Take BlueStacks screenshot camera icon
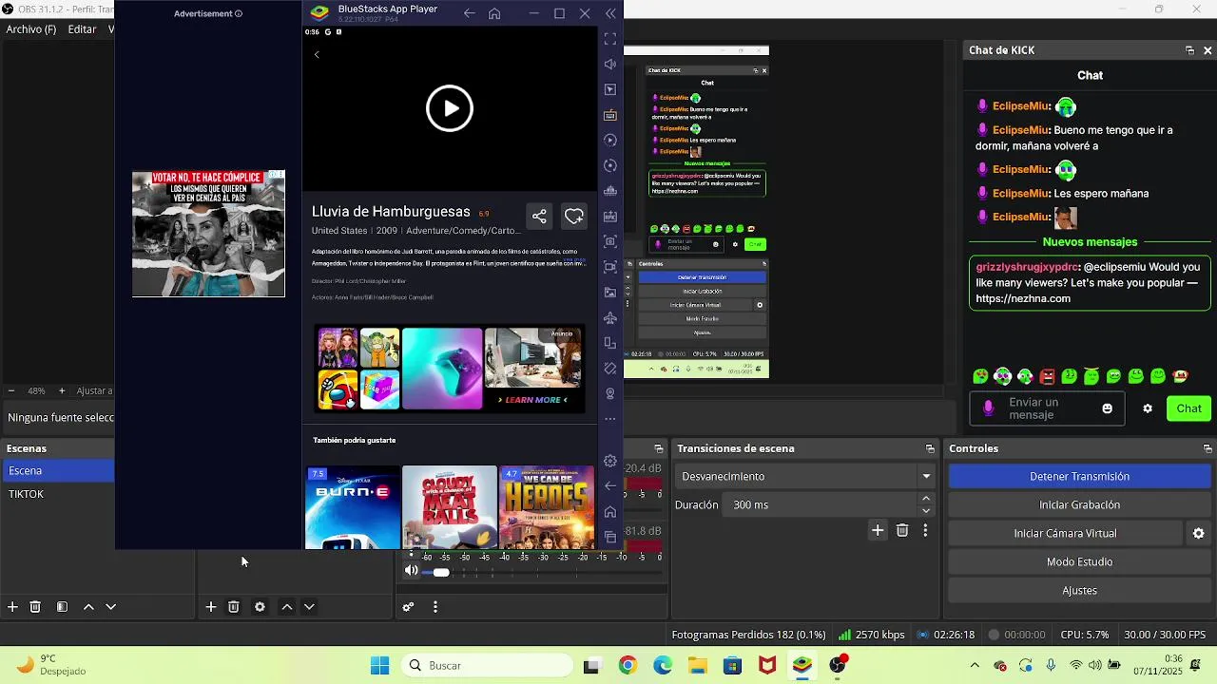The height and width of the screenshot is (684, 1217). (610, 241)
